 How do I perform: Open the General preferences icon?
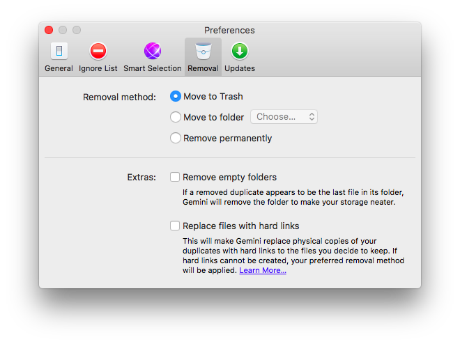pos(59,52)
